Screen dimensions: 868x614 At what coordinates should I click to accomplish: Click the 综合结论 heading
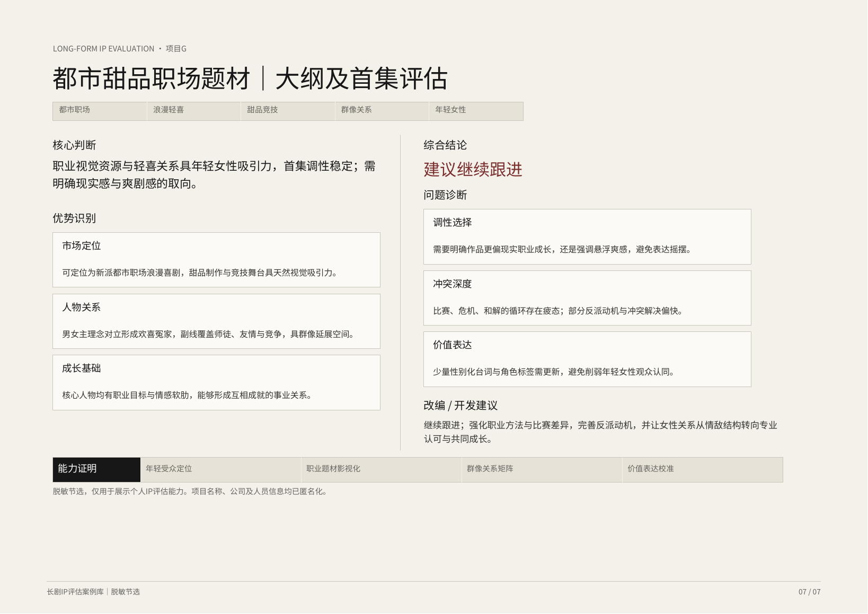[x=445, y=145]
